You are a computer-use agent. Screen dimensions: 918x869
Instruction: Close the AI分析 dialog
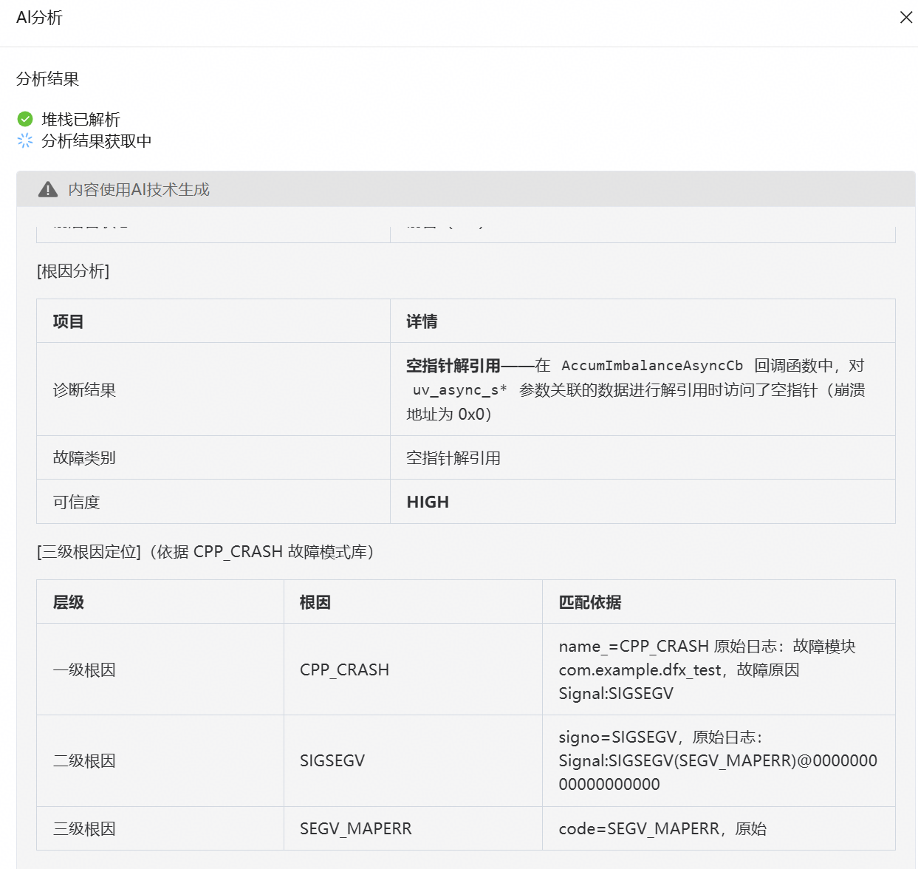pyautogui.click(x=905, y=17)
